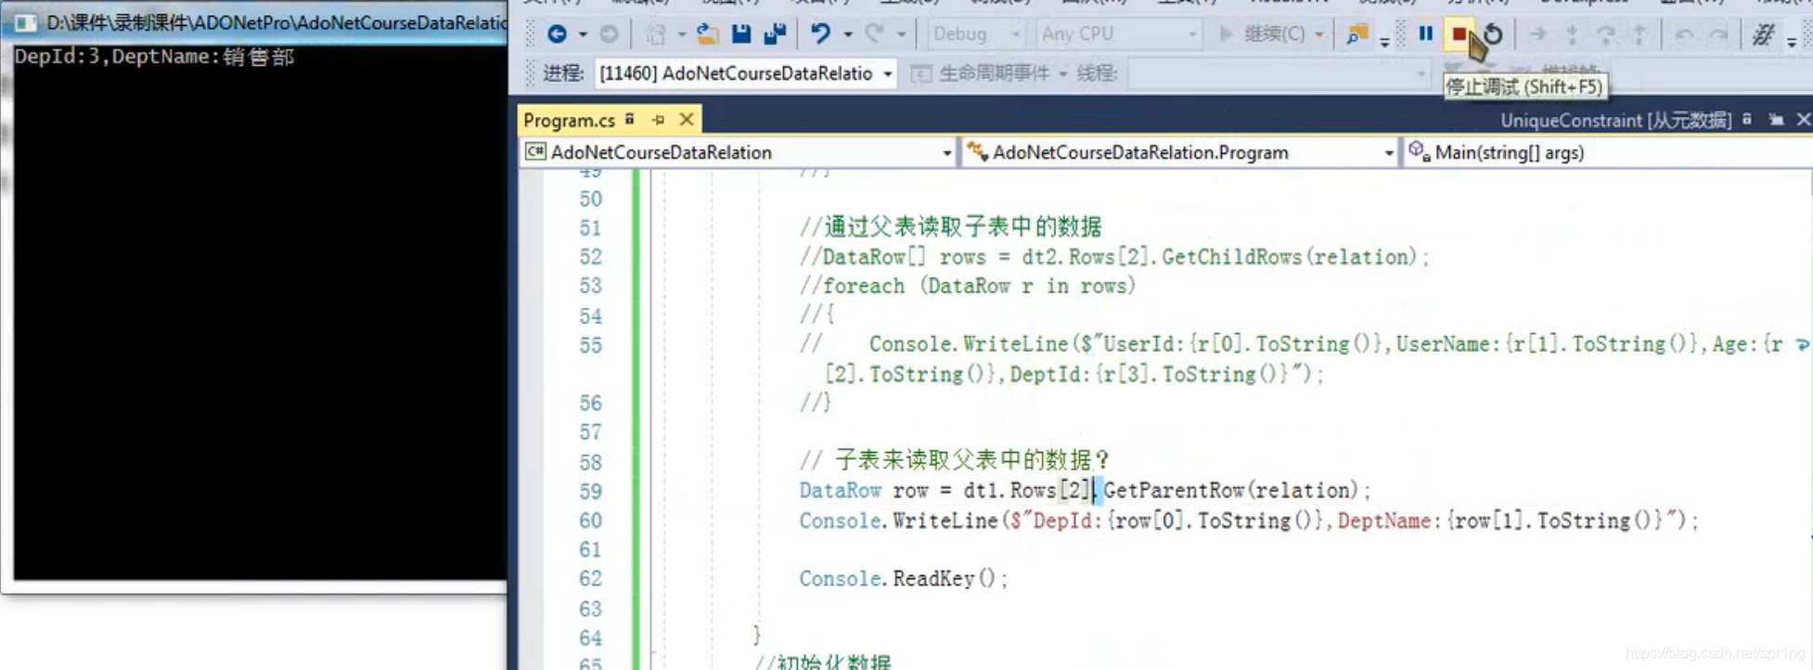Open the Main(string[] args) member dropdown
The height and width of the screenshot is (670, 1813).
(x=1608, y=152)
